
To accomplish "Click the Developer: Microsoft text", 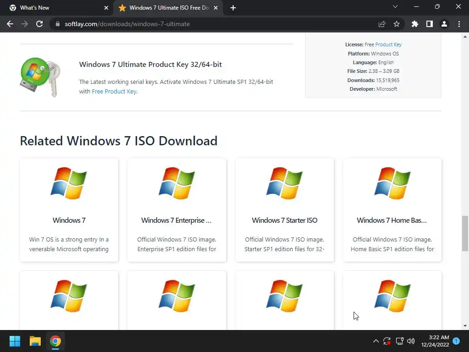I will pos(373,89).
